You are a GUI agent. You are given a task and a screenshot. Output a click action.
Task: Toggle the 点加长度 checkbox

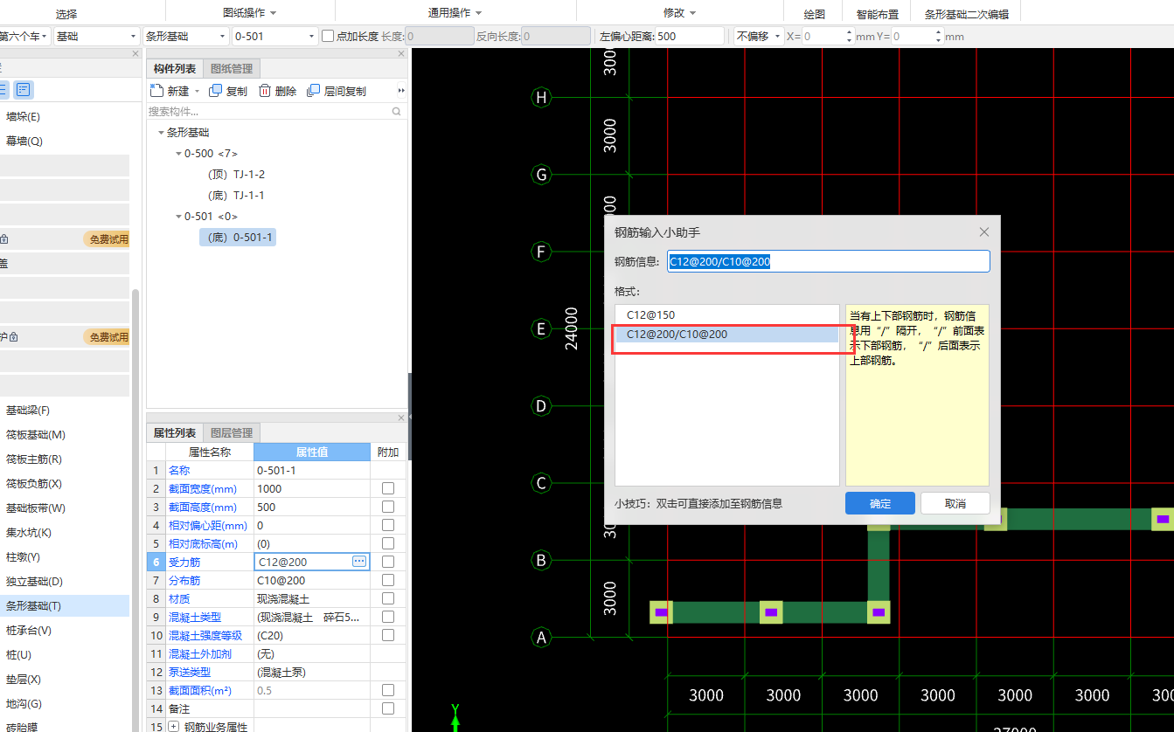328,36
